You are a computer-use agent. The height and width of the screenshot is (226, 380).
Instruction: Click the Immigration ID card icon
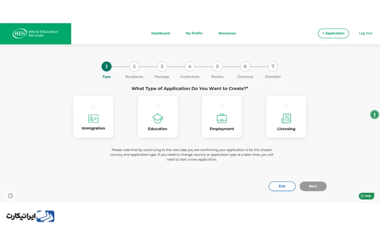point(93,118)
